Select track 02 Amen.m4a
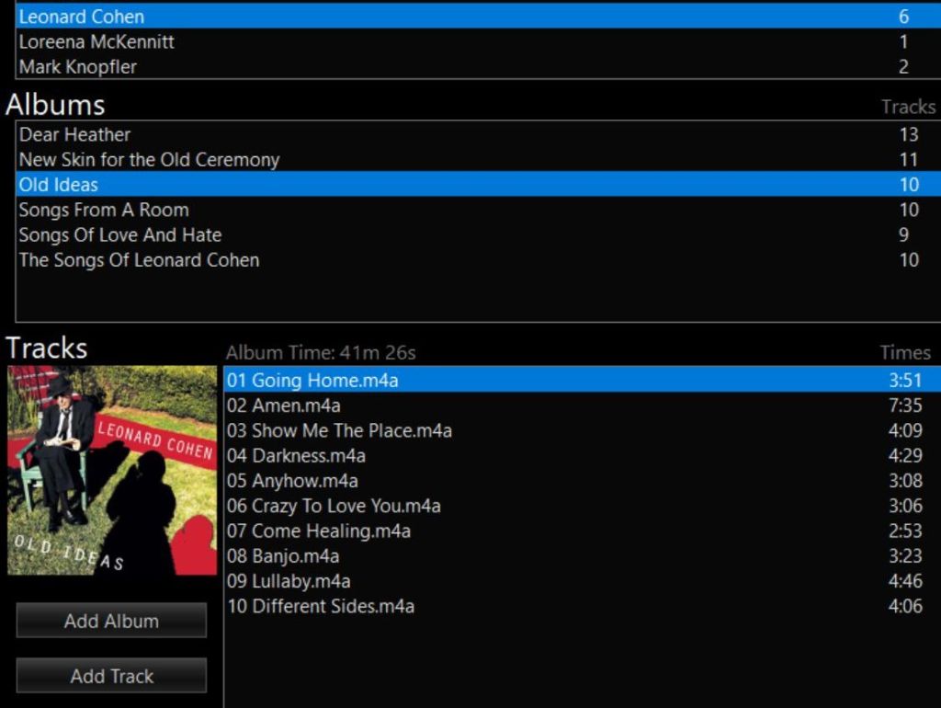This screenshot has width=941, height=708. point(284,405)
